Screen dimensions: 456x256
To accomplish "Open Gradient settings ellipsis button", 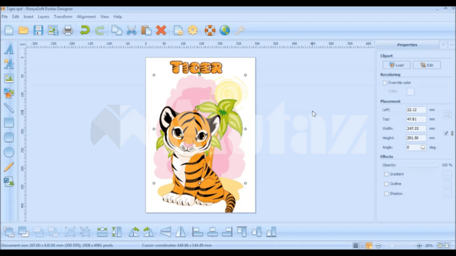I will click(x=447, y=174).
